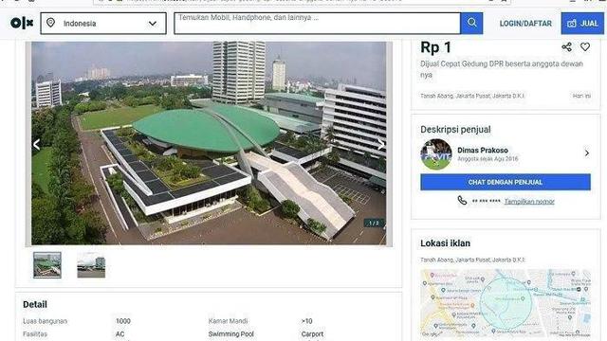Open the OLX logo homepage
The height and width of the screenshot is (341, 607).
[22, 23]
